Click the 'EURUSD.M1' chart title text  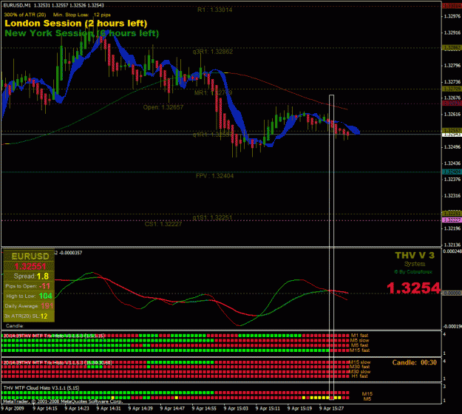point(17,5)
